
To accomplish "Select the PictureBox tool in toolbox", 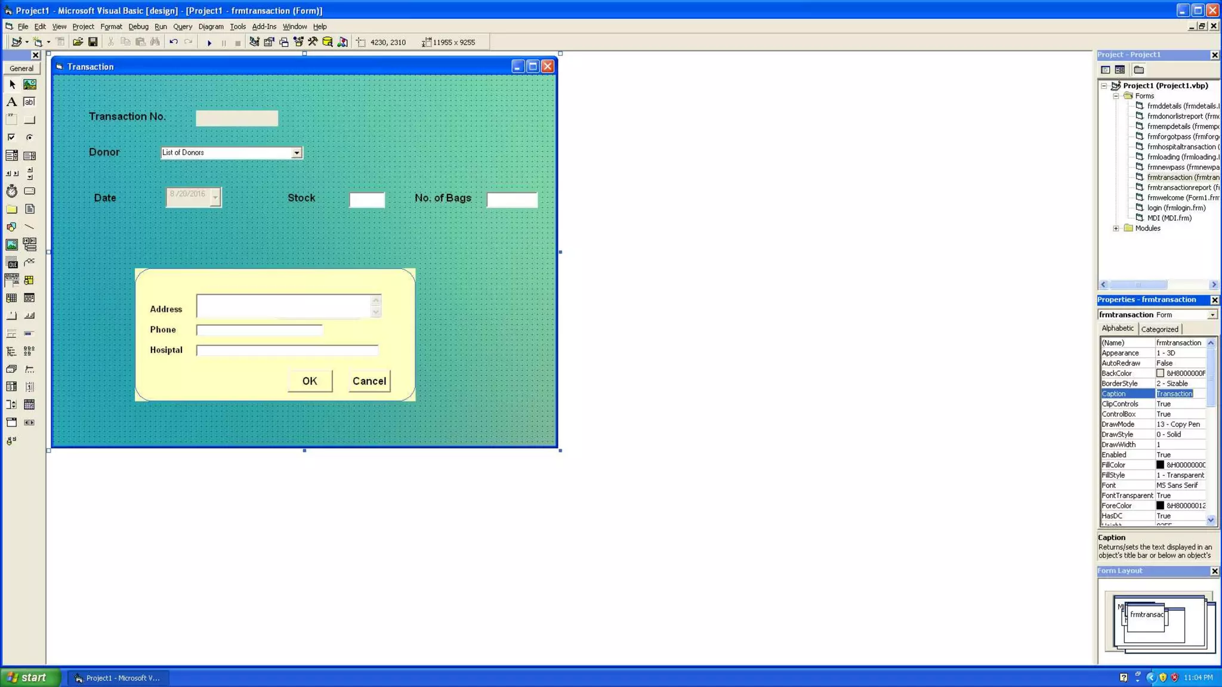I will pyautogui.click(x=29, y=85).
